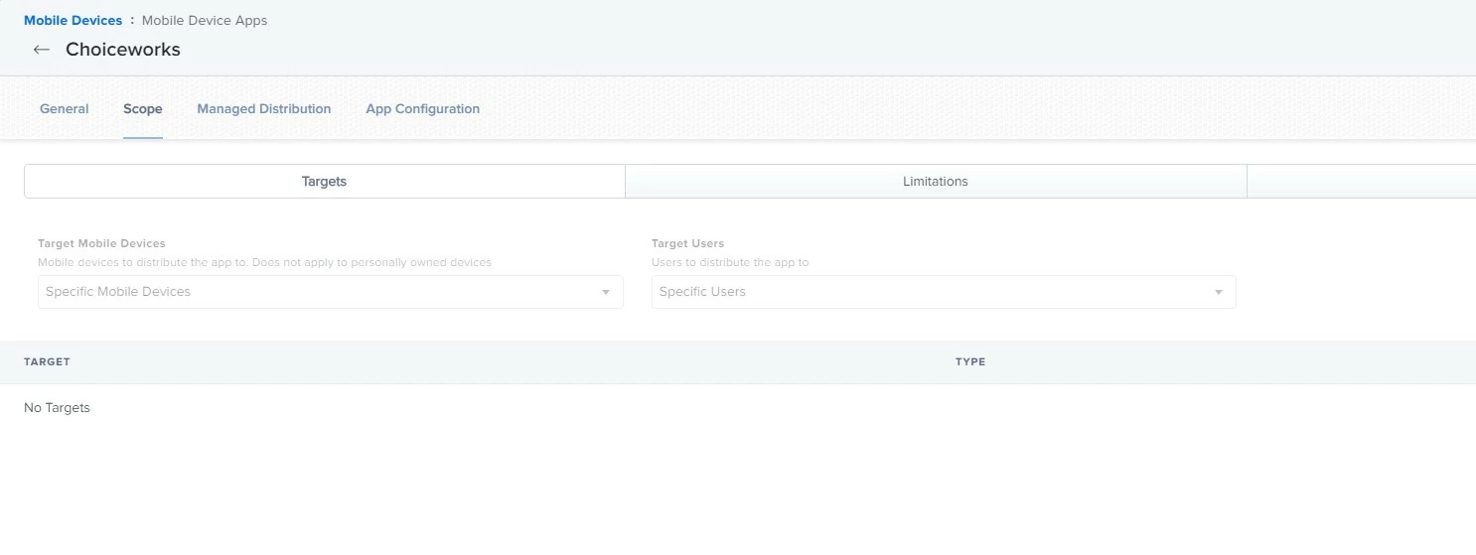Open the Managed Distribution tab
This screenshot has width=1476, height=555.
[264, 109]
